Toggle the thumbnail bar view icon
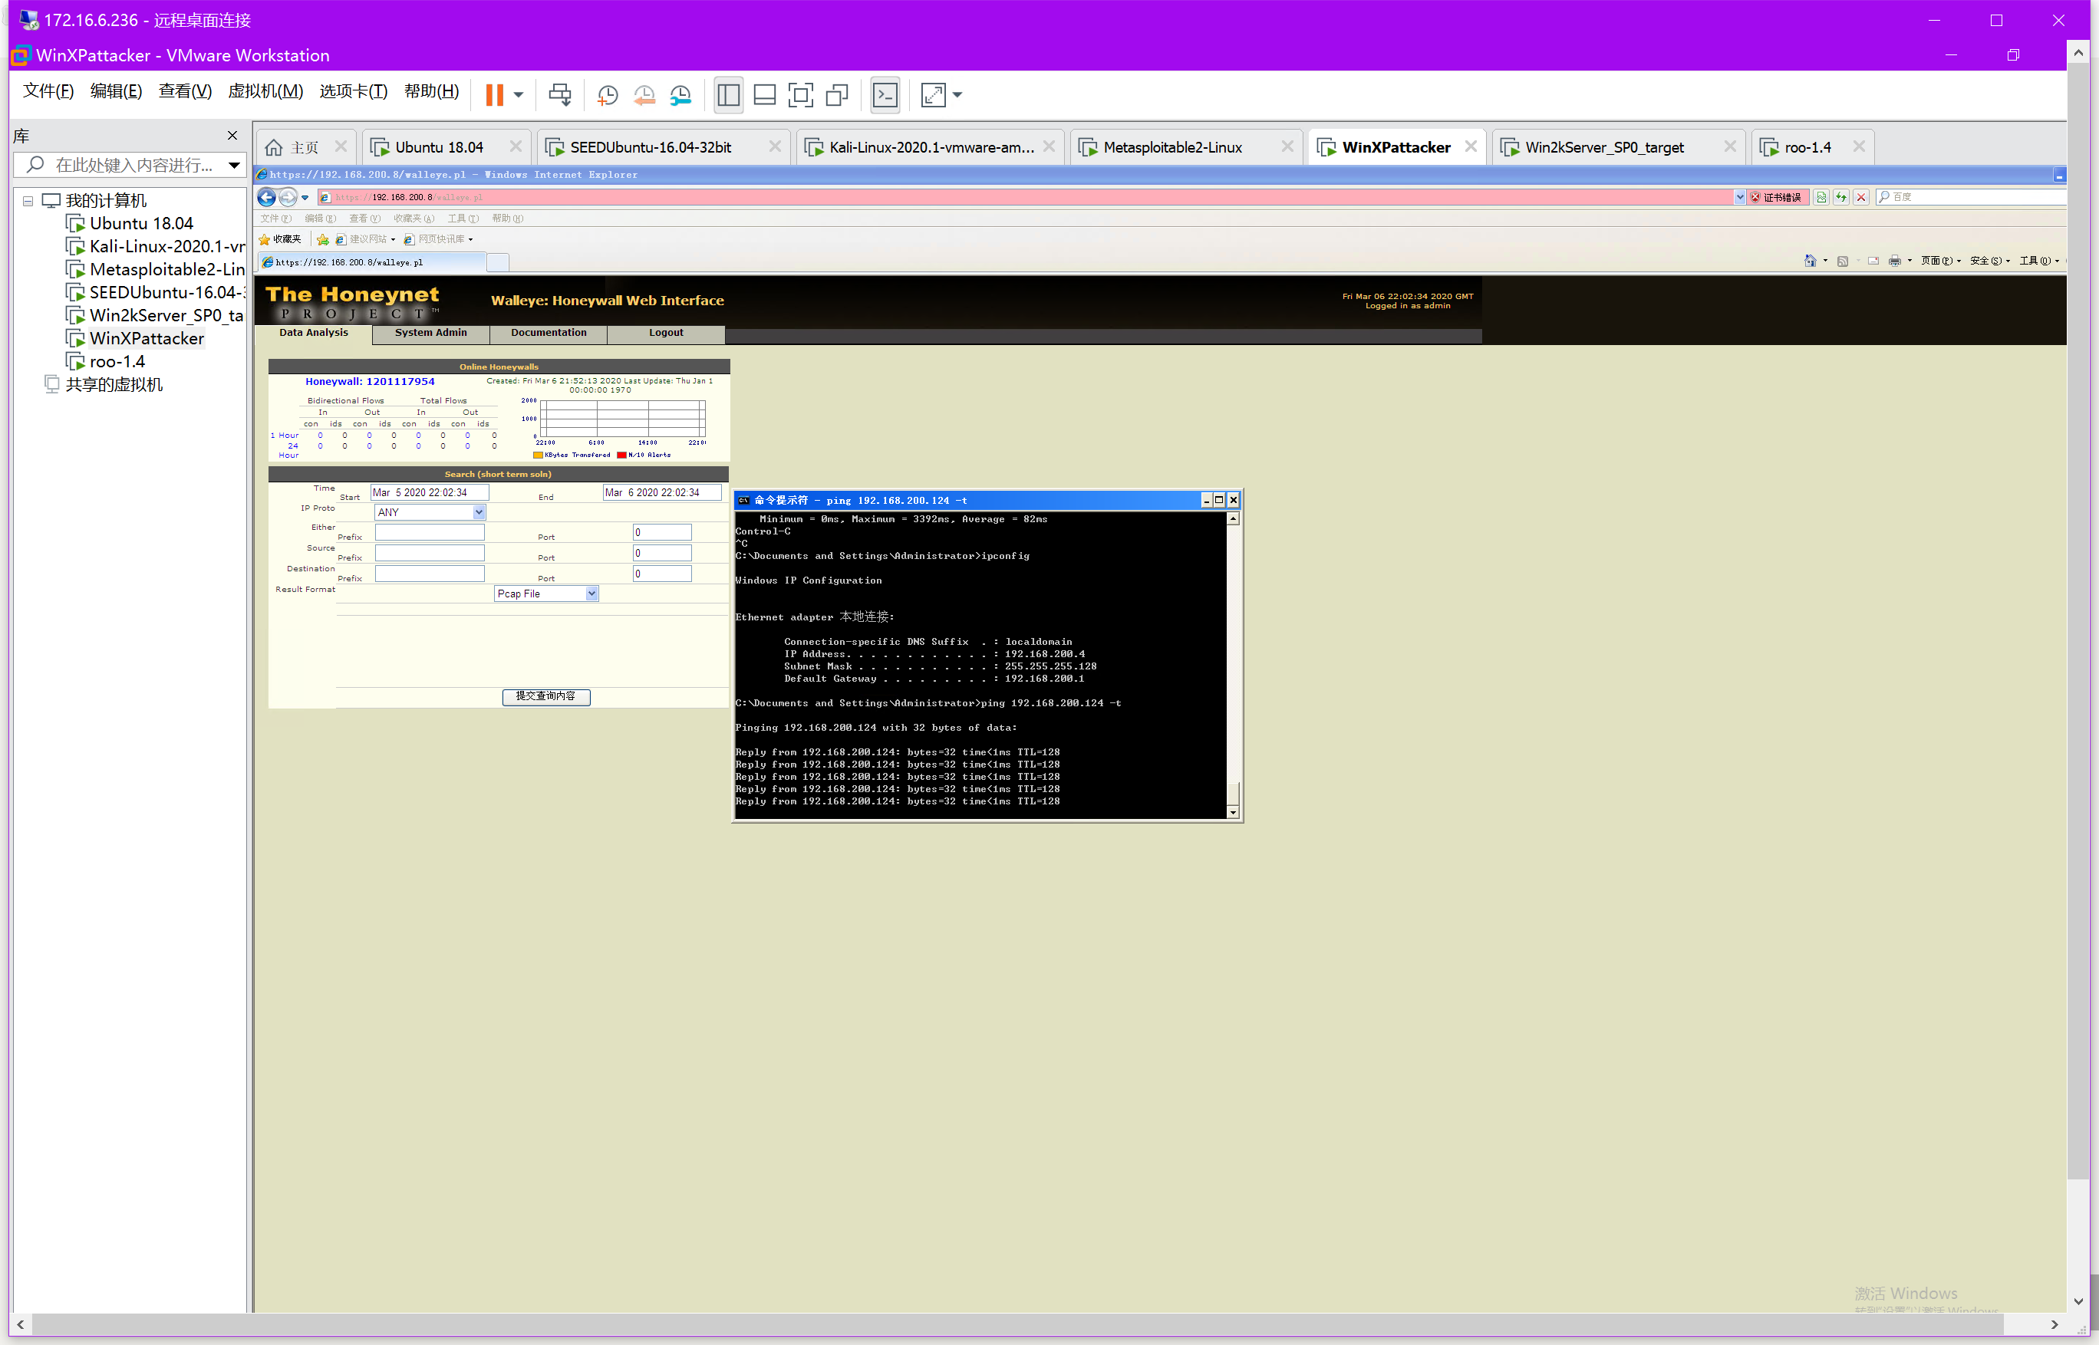2099x1345 pixels. [765, 94]
